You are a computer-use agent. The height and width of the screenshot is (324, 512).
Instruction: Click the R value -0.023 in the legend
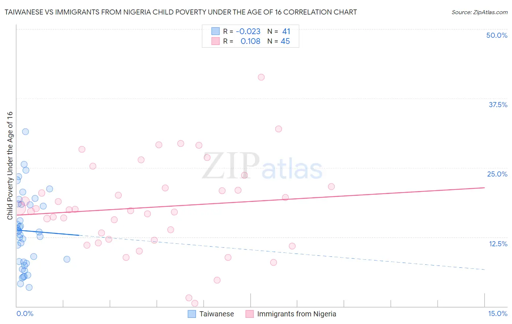point(248,31)
